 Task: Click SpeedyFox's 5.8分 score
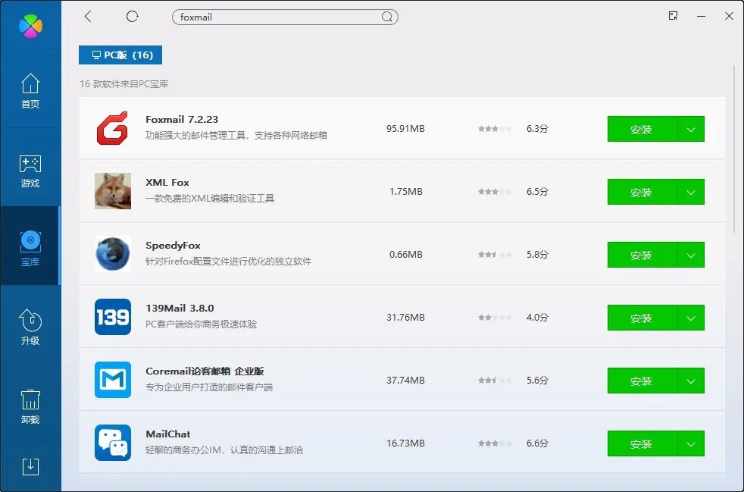click(537, 254)
